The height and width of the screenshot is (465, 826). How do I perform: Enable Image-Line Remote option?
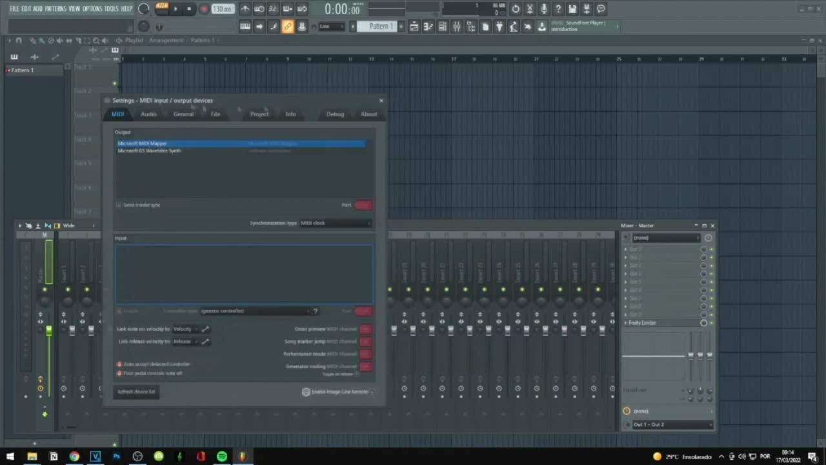coord(339,392)
